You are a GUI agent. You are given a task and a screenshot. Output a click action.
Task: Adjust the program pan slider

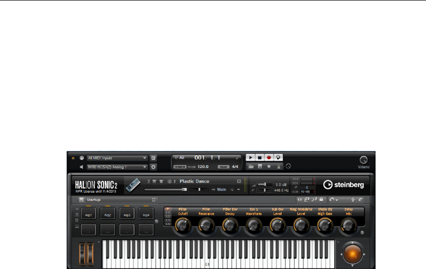point(199,189)
